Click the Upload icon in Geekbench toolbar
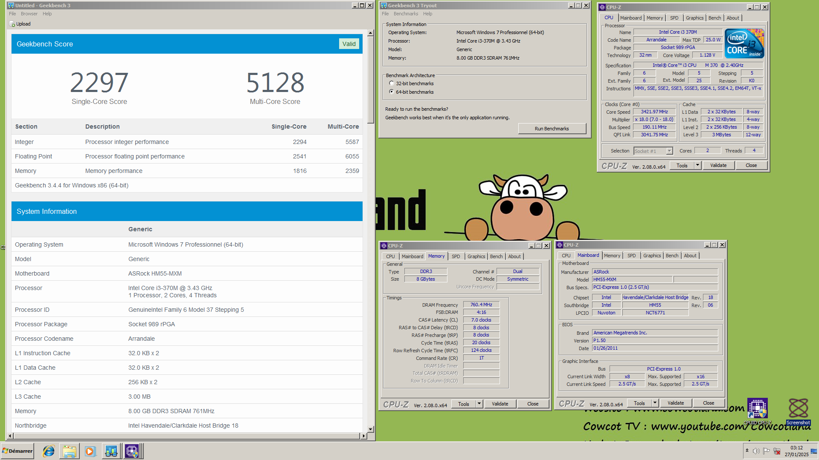The width and height of the screenshot is (819, 460). (12, 24)
